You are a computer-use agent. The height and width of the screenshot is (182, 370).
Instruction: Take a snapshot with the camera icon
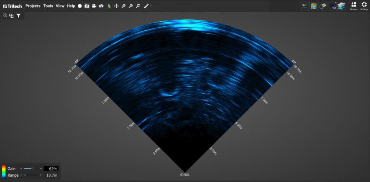[x=87, y=6]
